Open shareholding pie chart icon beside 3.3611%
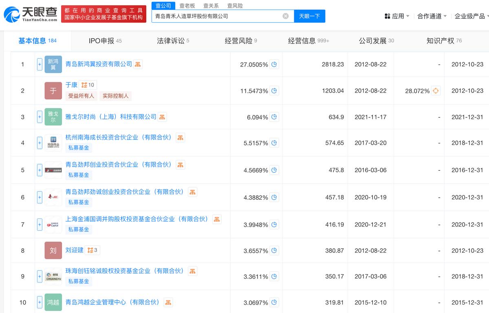The height and width of the screenshot is (313, 489). point(274,277)
